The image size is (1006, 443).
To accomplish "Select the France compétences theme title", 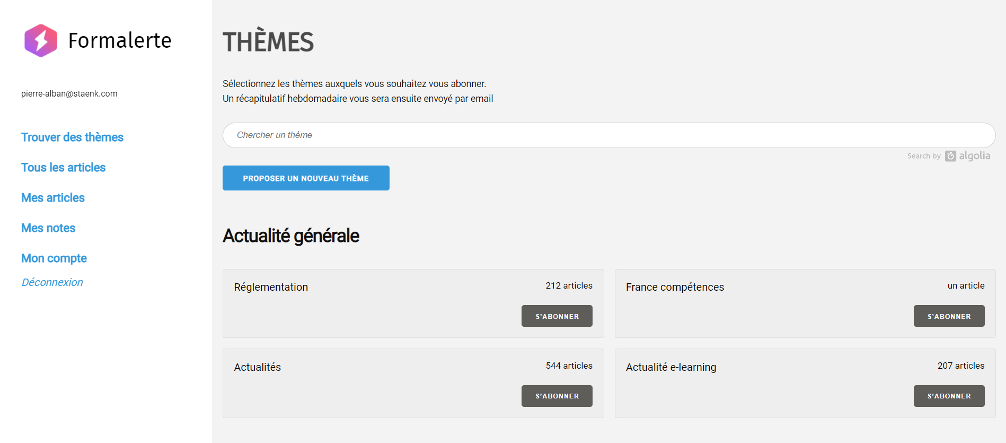I will click(x=675, y=287).
